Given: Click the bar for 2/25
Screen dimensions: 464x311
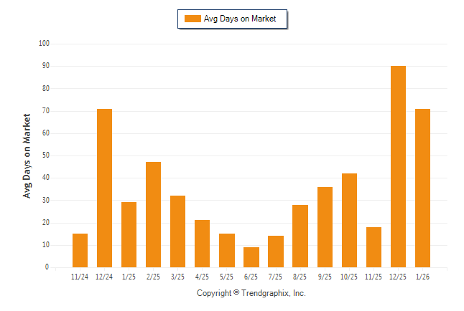Looking at the screenshot, I should pyautogui.click(x=154, y=214).
